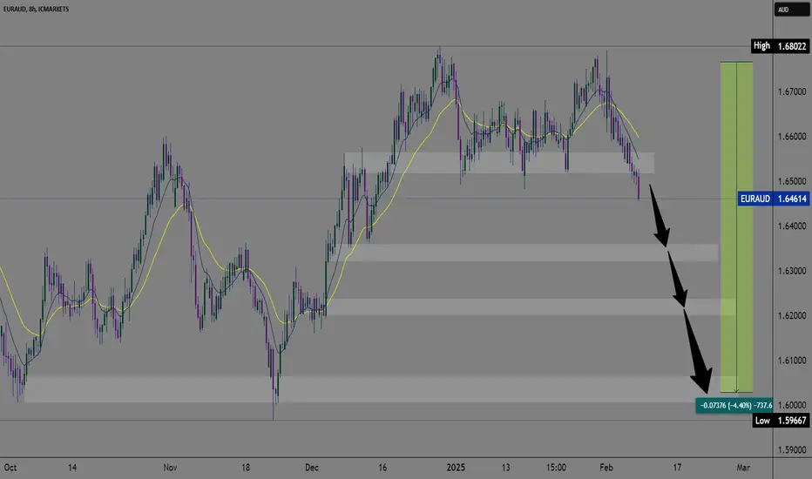Click the EURAUD, 8h, ICMARKETS symbol title
Viewport: 812px width, 479px height.
(x=37, y=9)
